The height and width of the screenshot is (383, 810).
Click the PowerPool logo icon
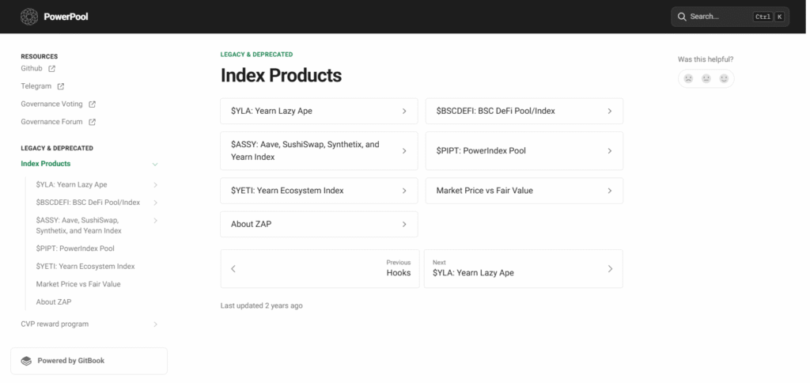click(x=29, y=17)
